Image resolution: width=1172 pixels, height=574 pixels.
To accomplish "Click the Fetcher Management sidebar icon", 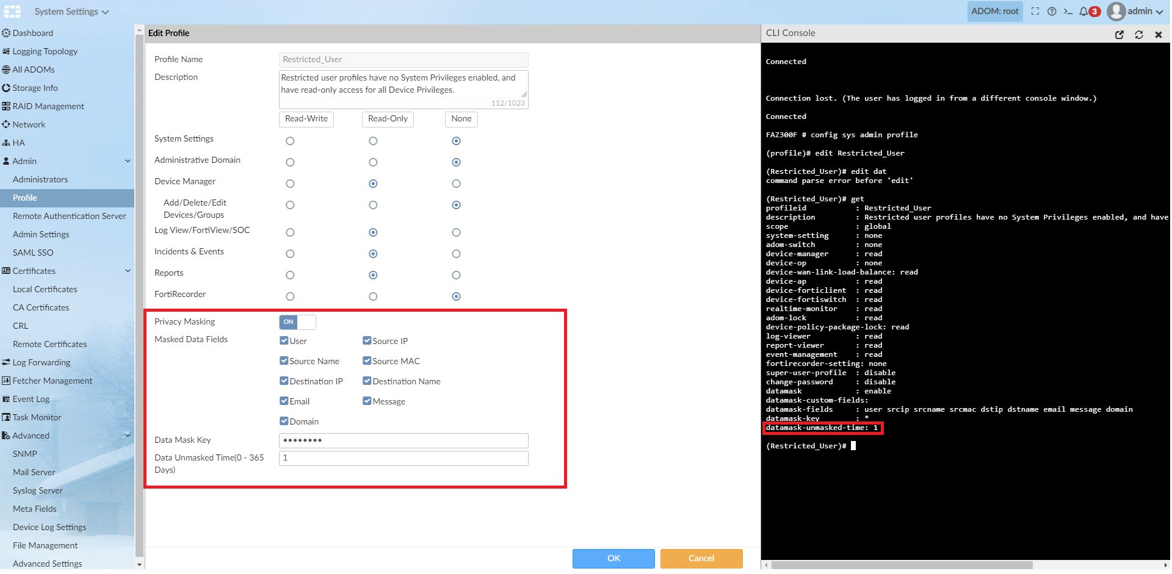I will coord(6,381).
